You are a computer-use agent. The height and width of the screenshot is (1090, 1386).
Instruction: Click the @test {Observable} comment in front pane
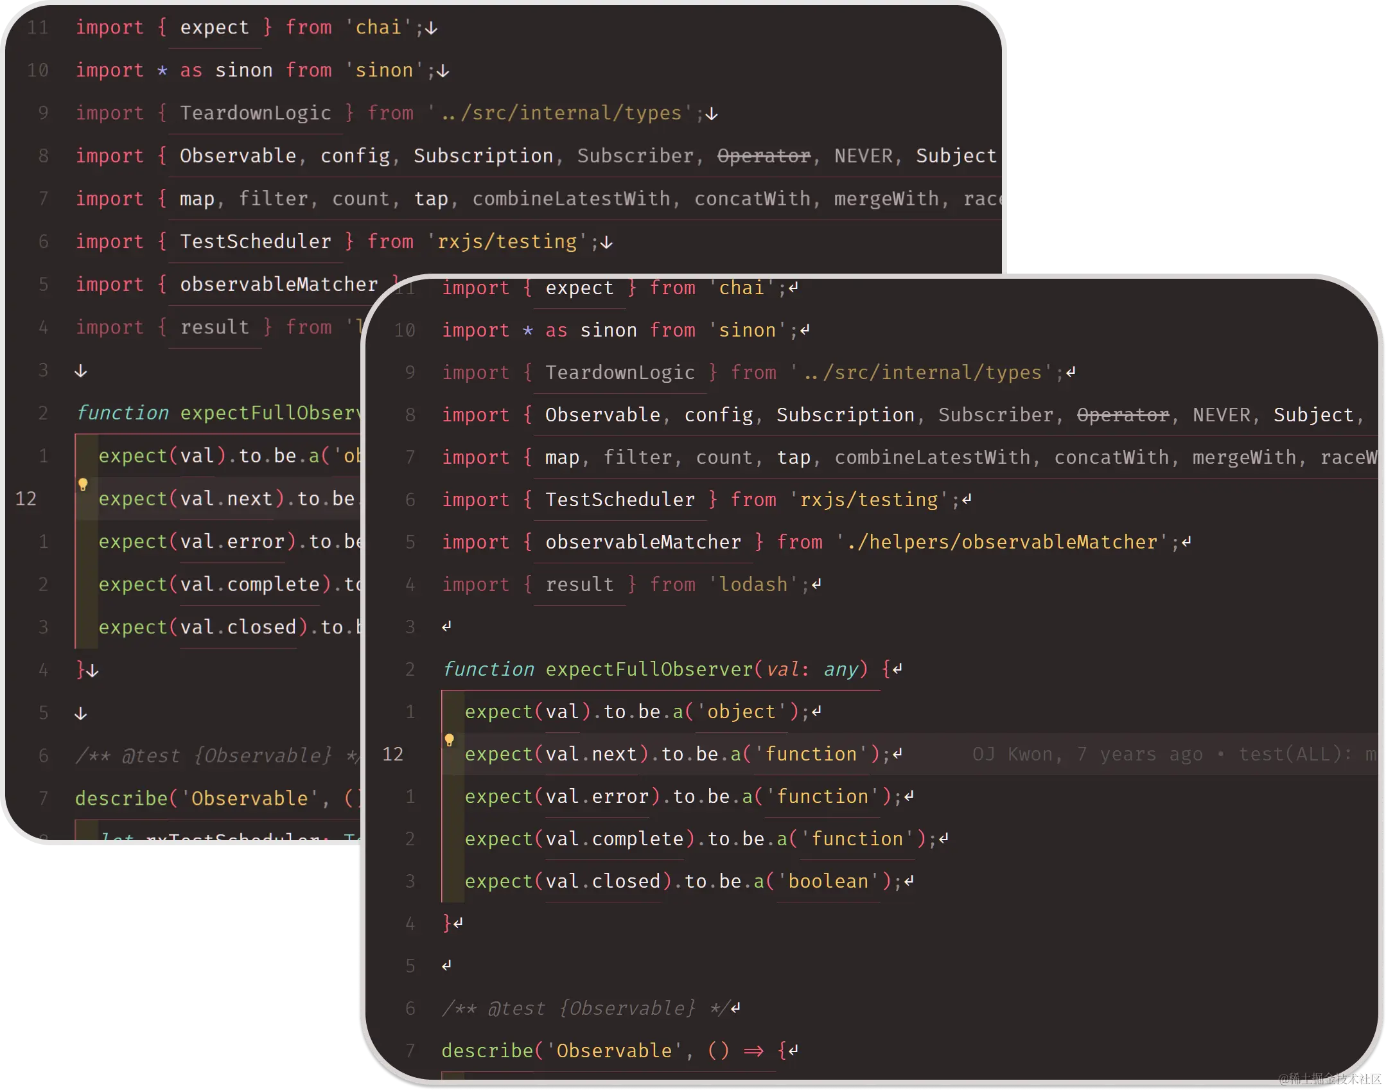[x=583, y=1008]
